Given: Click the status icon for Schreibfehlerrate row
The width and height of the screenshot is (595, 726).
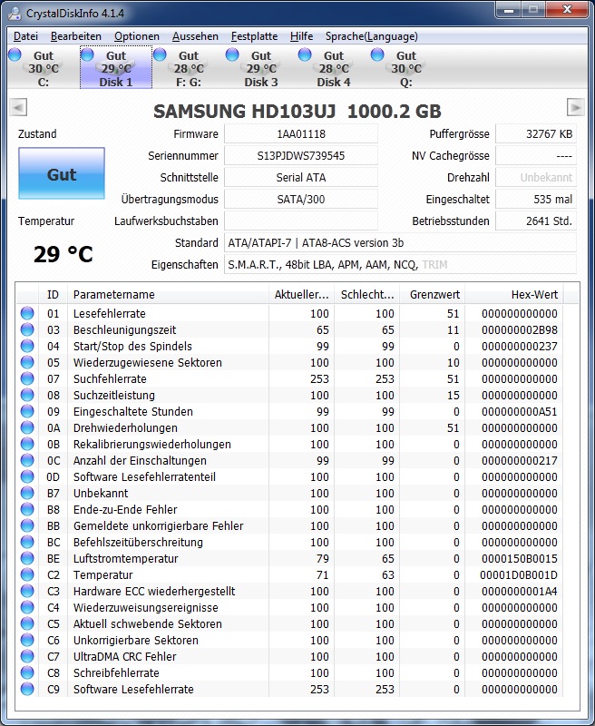Looking at the screenshot, I should click(27, 672).
